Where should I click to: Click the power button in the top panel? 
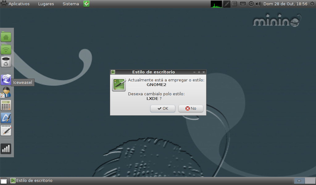[312, 4]
